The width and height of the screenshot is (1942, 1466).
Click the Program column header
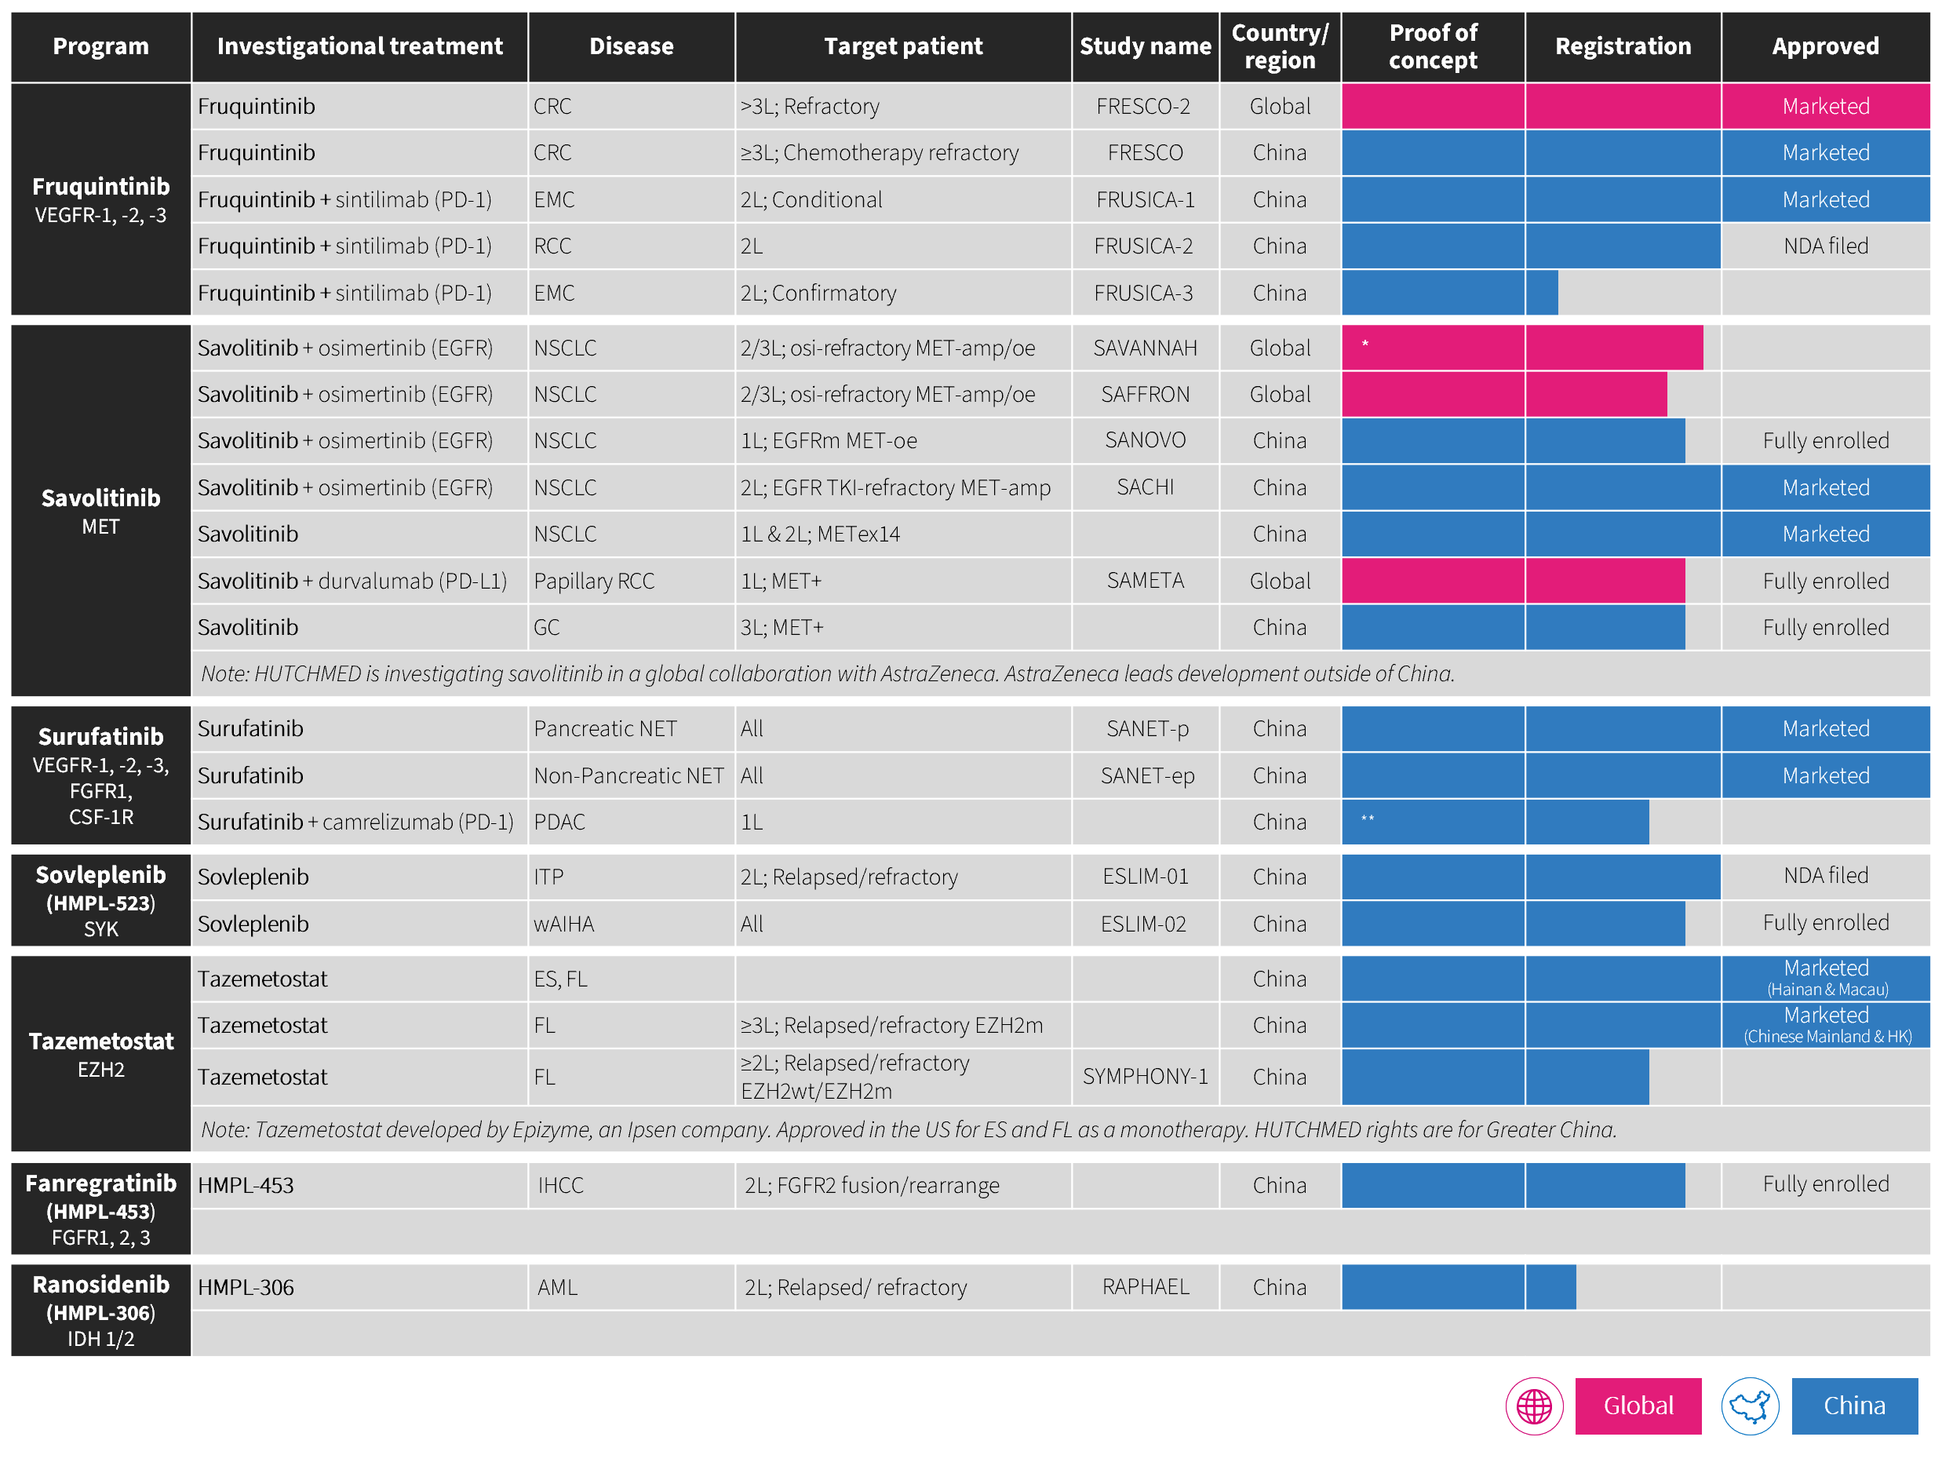100,46
